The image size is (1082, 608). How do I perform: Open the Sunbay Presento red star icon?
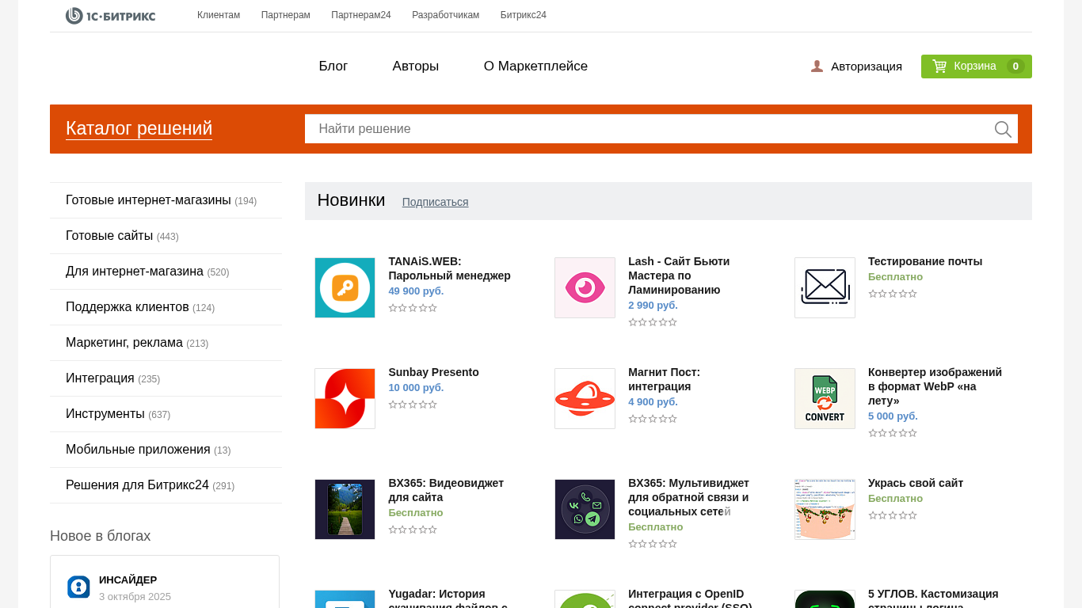pos(345,399)
